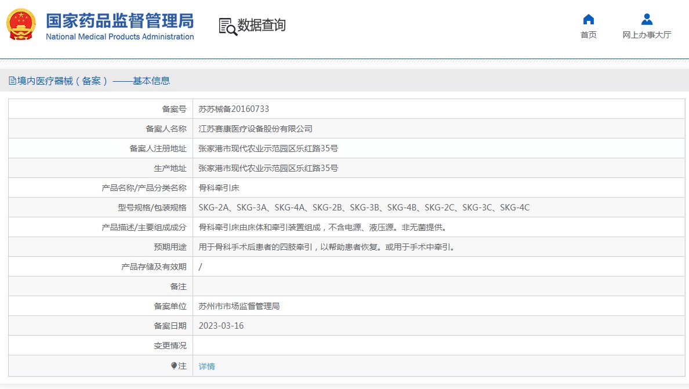This screenshot has height=389, width=689.
Task: Click the 数据查询 heading text
Action: point(262,25)
